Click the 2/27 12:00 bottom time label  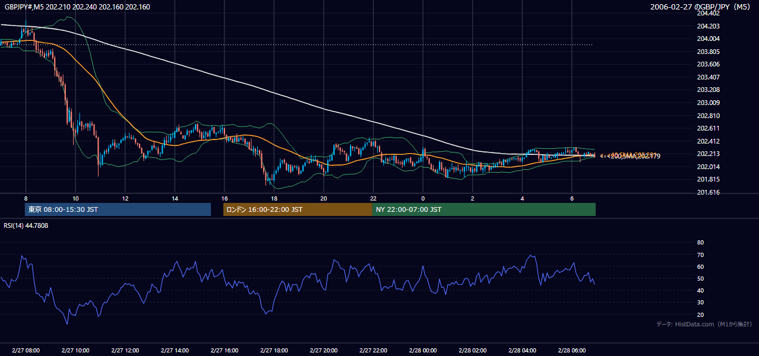click(x=125, y=350)
